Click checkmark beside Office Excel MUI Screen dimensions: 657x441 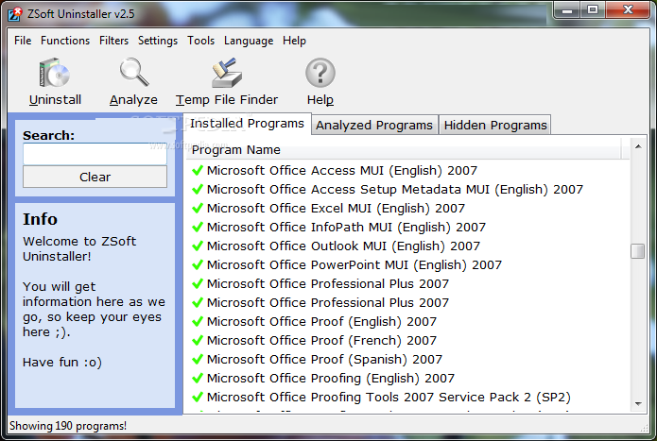(x=198, y=208)
